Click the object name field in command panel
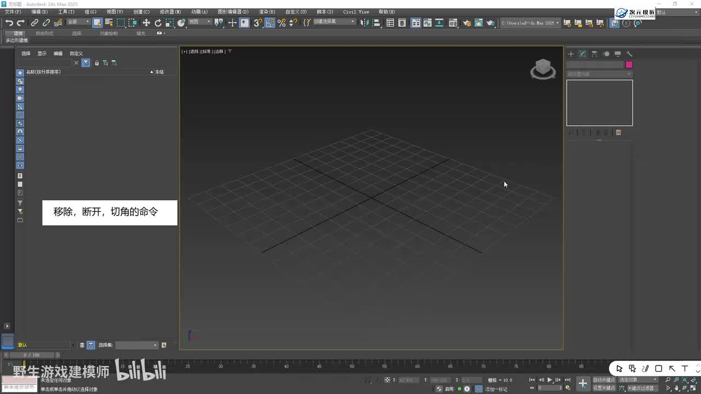The height and width of the screenshot is (394, 701). tap(595, 65)
